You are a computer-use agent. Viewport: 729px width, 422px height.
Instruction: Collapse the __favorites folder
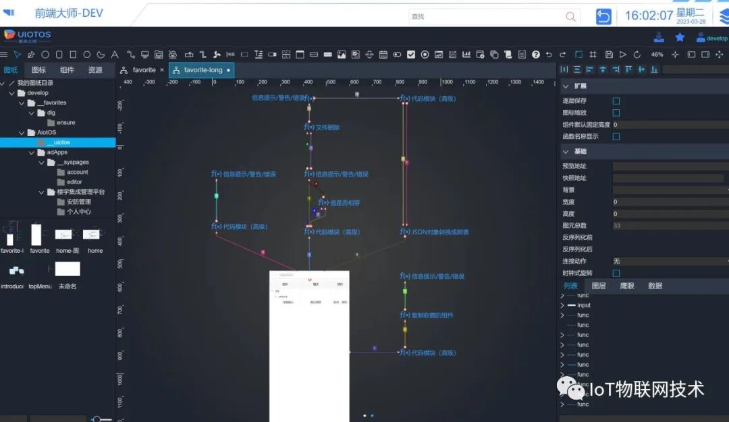(x=22, y=103)
